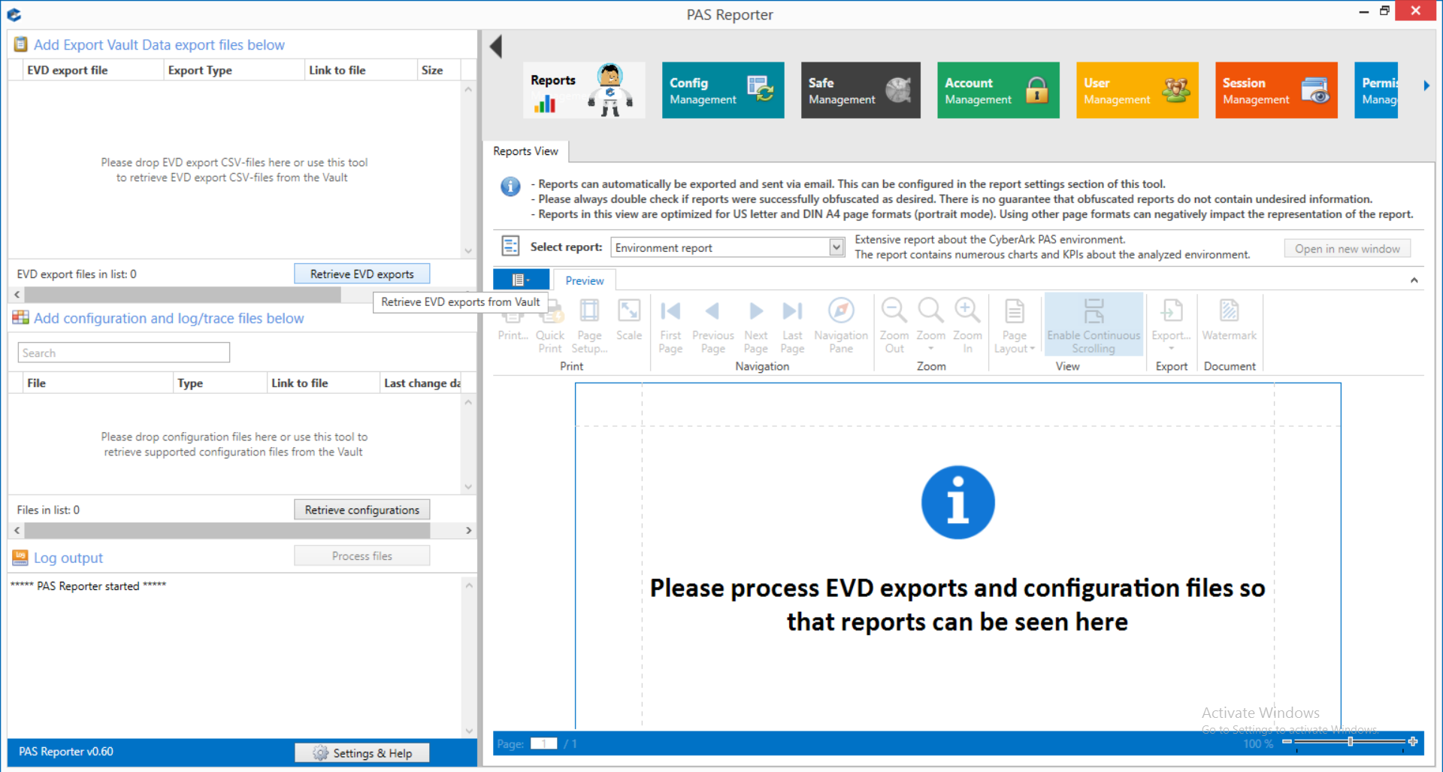Click the File column header in config list
Screen dimensions: 1443x772
98,383
